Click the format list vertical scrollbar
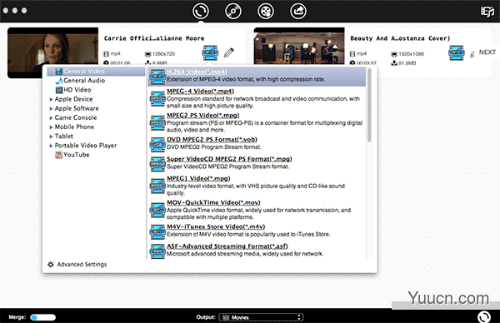This screenshot has height=323, width=500. (x=369, y=105)
